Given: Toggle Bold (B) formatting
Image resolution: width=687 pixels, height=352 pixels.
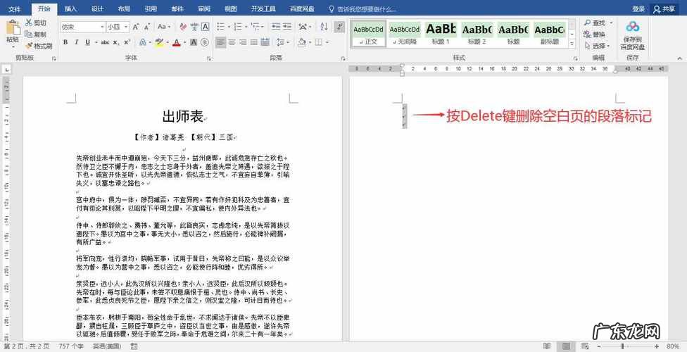Looking at the screenshot, I should [x=65, y=42].
